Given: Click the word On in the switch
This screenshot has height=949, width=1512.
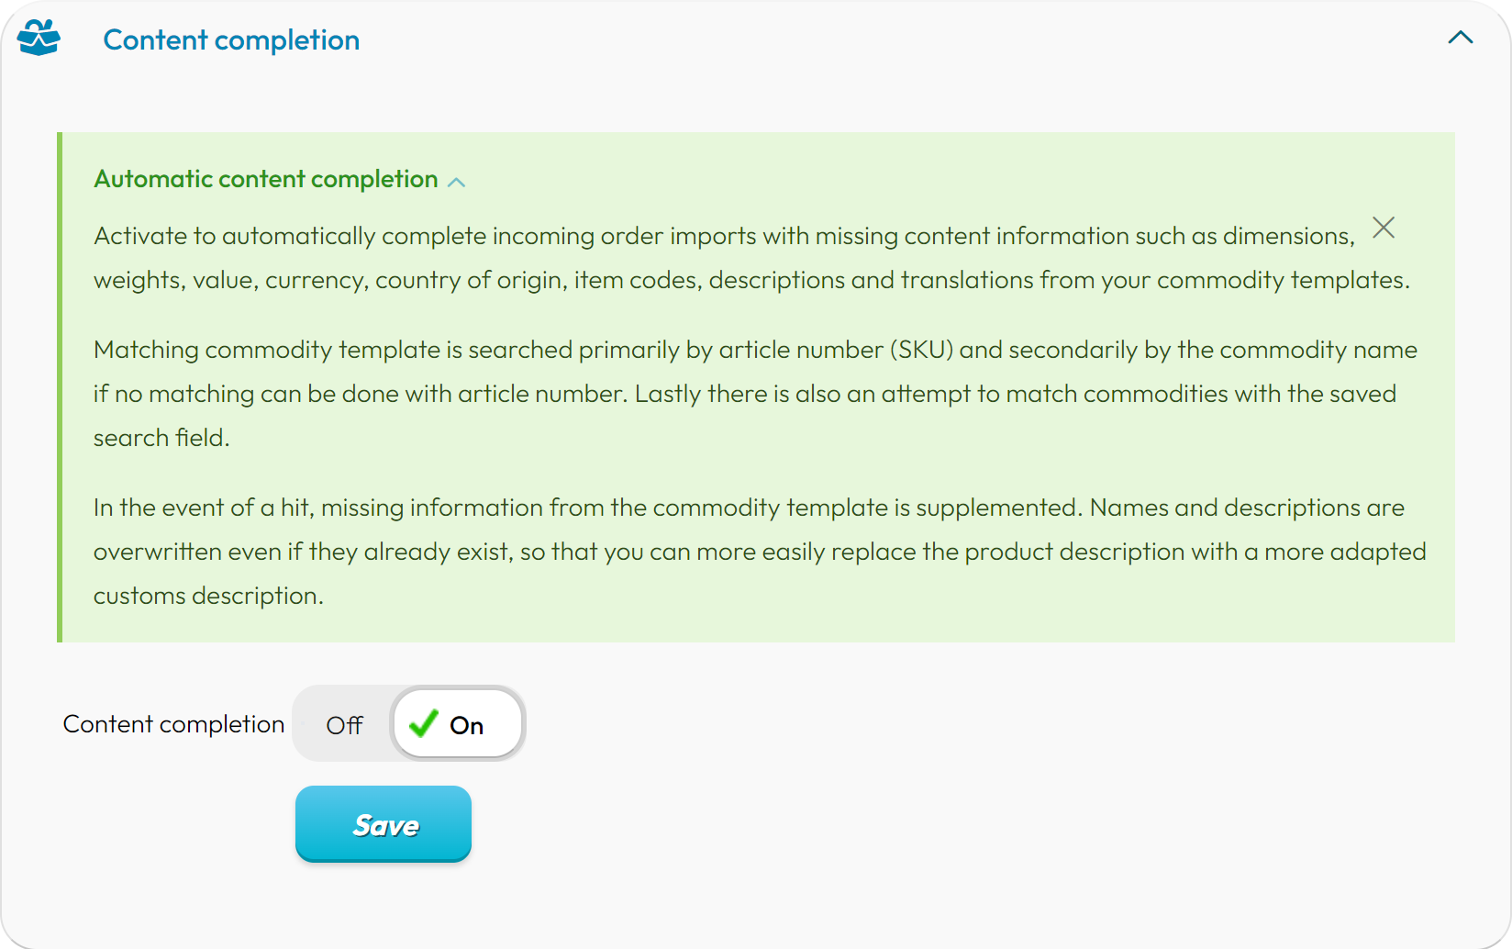Looking at the screenshot, I should click(466, 725).
